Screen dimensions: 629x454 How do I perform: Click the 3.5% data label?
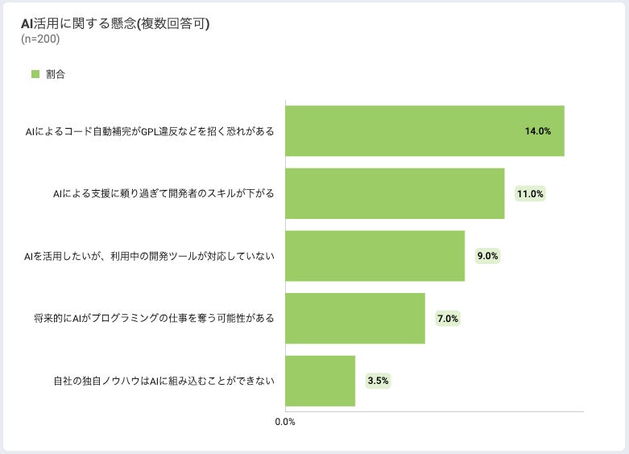(379, 381)
